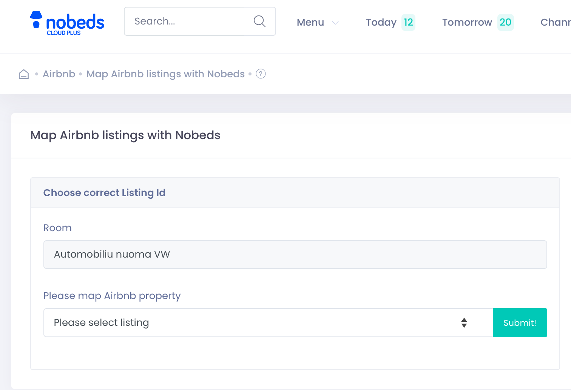Click the nobeds Cloud Plus logo
Image resolution: width=571 pixels, height=390 pixels.
click(x=67, y=23)
